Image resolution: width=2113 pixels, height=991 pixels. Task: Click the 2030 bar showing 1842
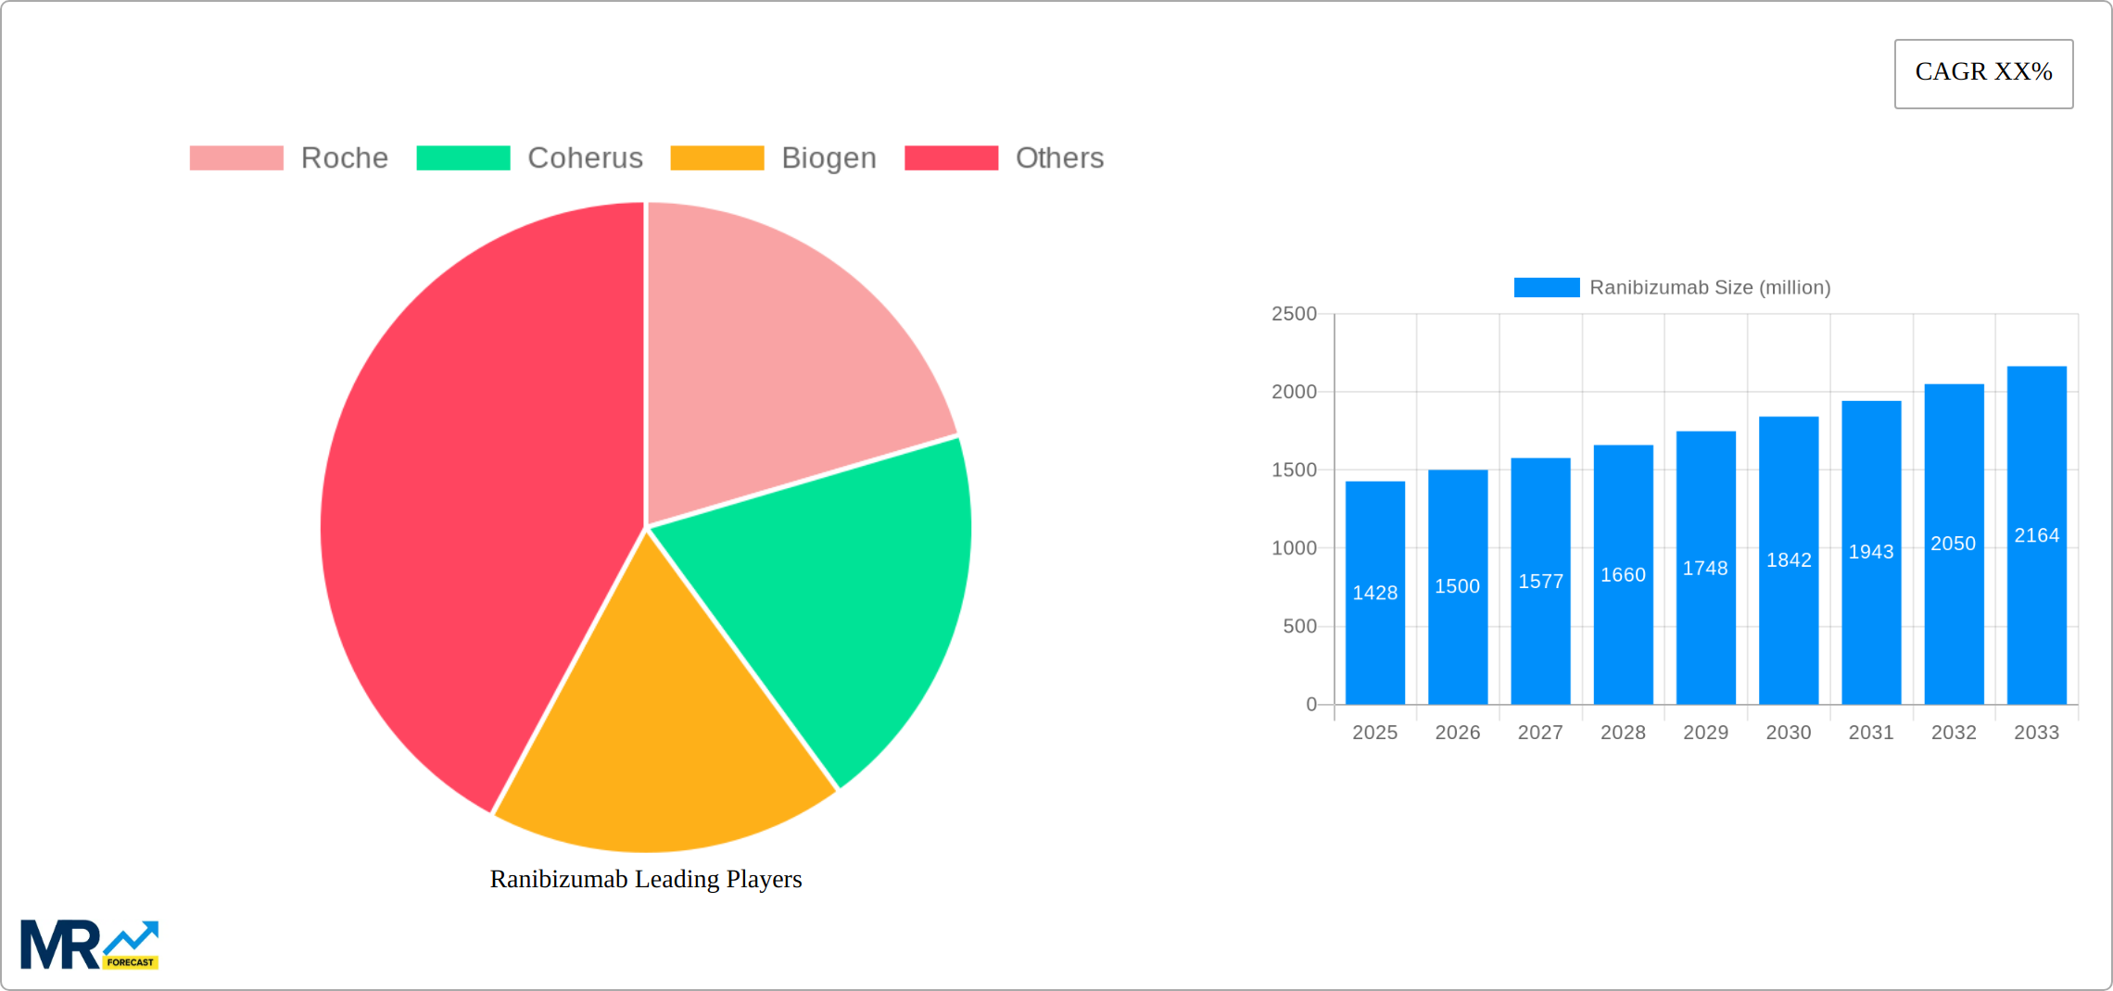1789,560
